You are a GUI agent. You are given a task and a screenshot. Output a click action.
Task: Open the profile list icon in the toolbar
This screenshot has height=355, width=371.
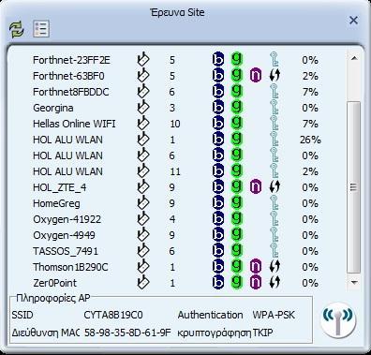[41, 29]
